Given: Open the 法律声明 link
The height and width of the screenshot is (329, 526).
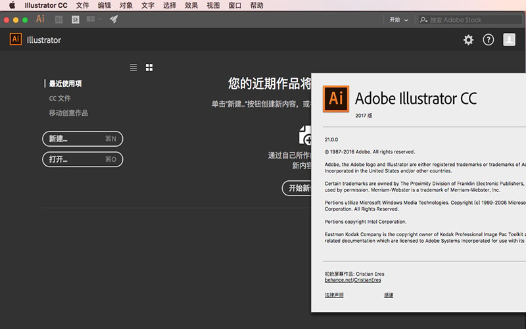Looking at the screenshot, I should tap(334, 295).
